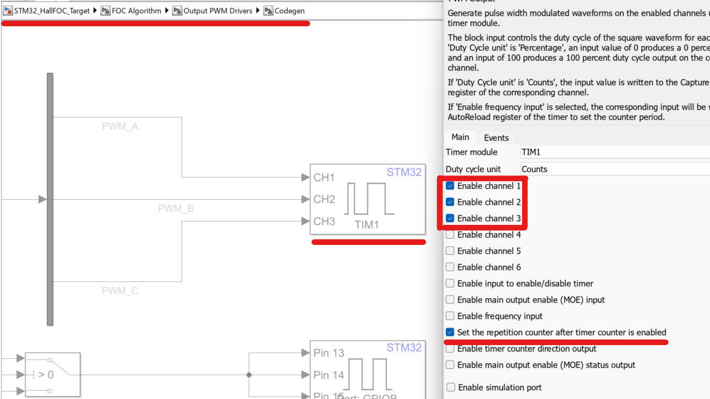Image resolution: width=710 pixels, height=399 pixels.
Task: Check Enable simulation port
Action: [450, 388]
